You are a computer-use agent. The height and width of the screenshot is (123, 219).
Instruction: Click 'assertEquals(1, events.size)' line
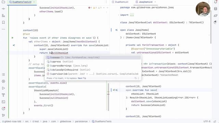point(48,83)
